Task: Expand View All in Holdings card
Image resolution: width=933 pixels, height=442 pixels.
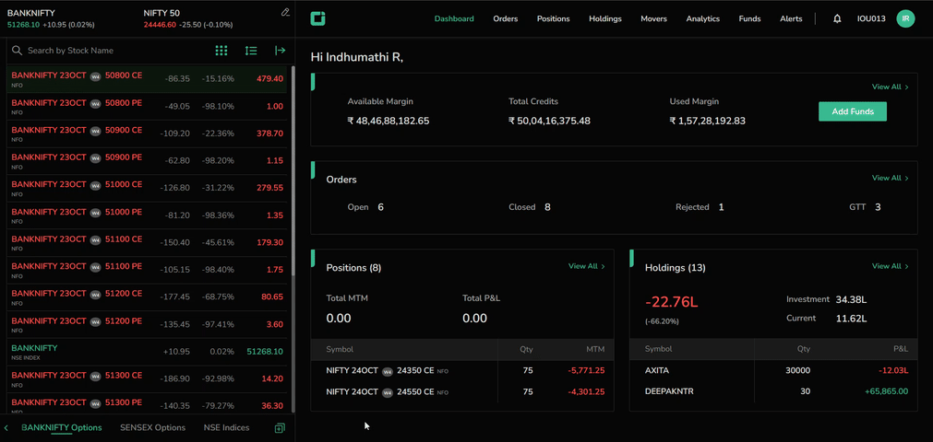Action: 890,266
